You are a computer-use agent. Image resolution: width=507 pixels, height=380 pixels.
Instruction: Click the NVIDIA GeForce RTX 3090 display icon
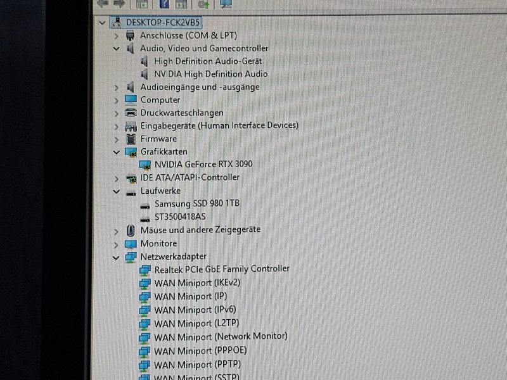click(x=145, y=165)
